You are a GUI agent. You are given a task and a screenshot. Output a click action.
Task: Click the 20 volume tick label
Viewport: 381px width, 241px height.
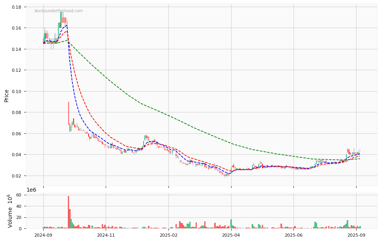coord(19,217)
